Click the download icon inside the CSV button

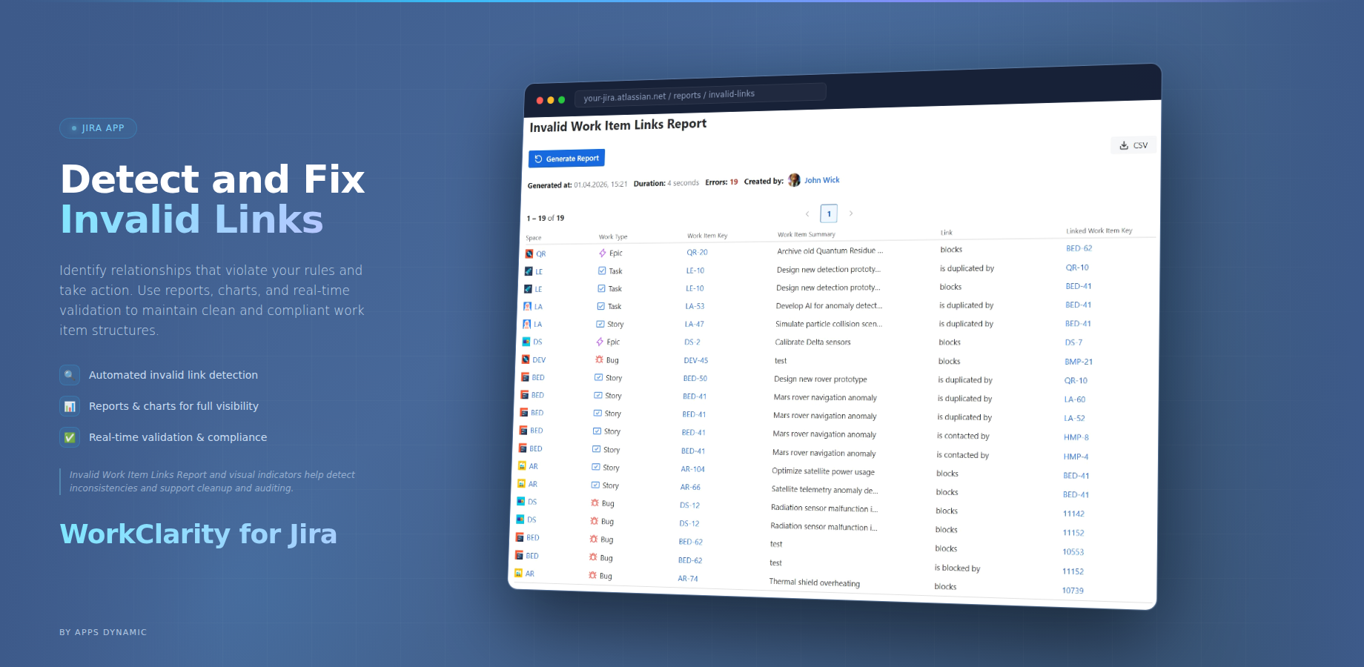[x=1122, y=145]
